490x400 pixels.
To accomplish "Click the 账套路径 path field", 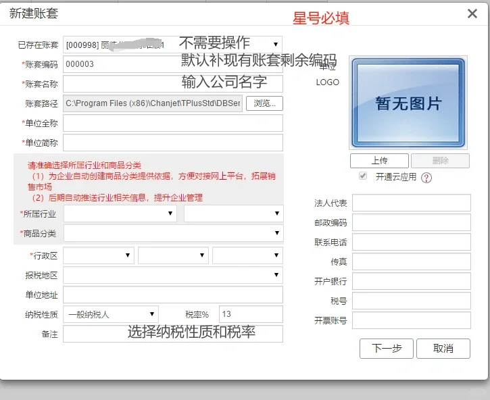I will [153, 103].
